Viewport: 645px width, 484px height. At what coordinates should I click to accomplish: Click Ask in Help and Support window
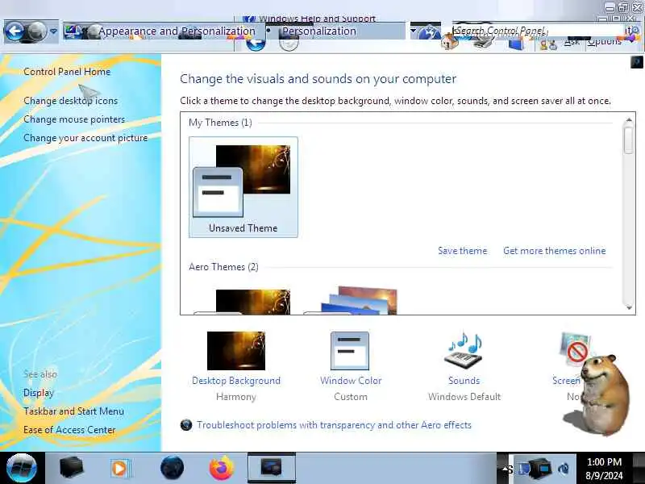coord(572,42)
